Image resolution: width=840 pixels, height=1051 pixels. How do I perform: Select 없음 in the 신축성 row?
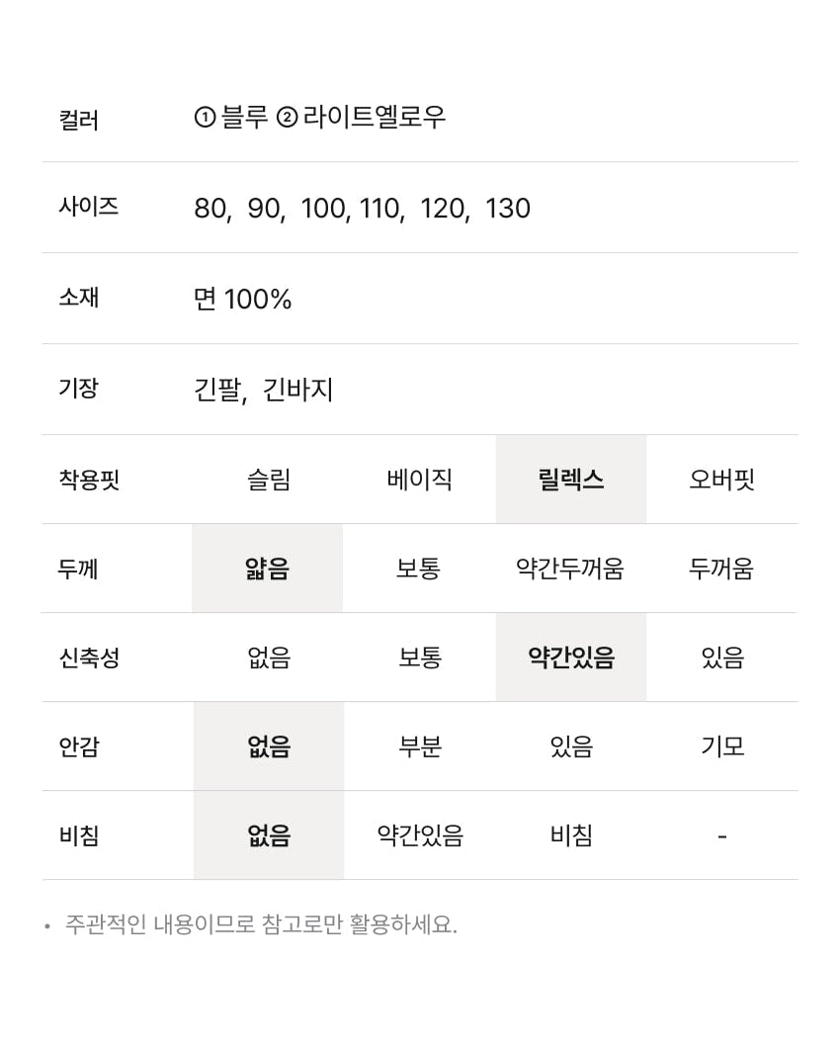[x=269, y=658]
